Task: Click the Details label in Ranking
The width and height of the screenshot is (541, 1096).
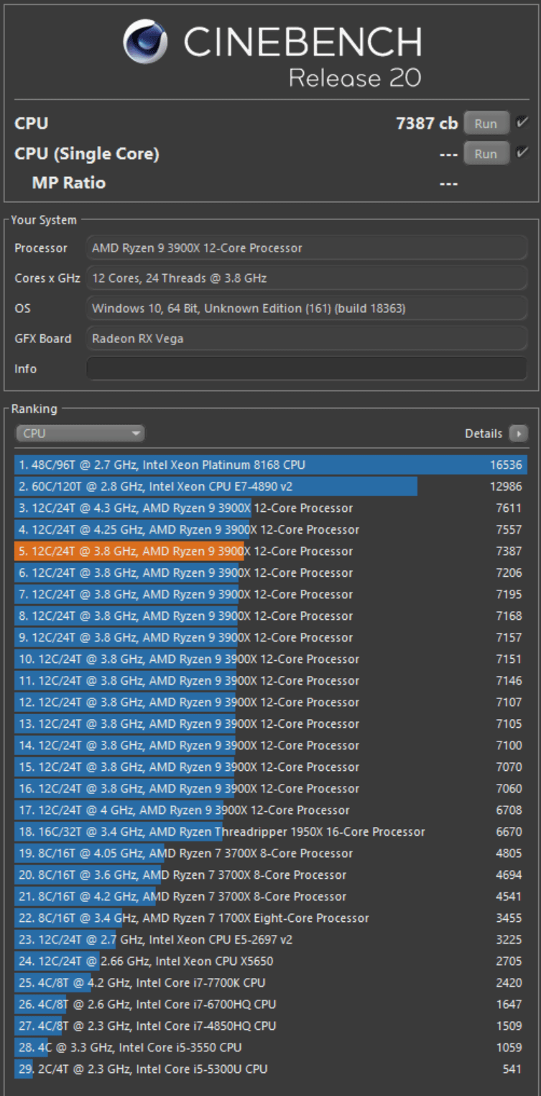Action: [484, 434]
